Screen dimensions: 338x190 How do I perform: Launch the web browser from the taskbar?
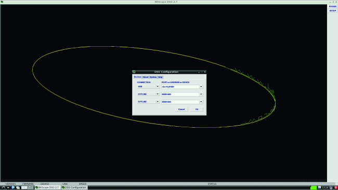(x=13, y=187)
